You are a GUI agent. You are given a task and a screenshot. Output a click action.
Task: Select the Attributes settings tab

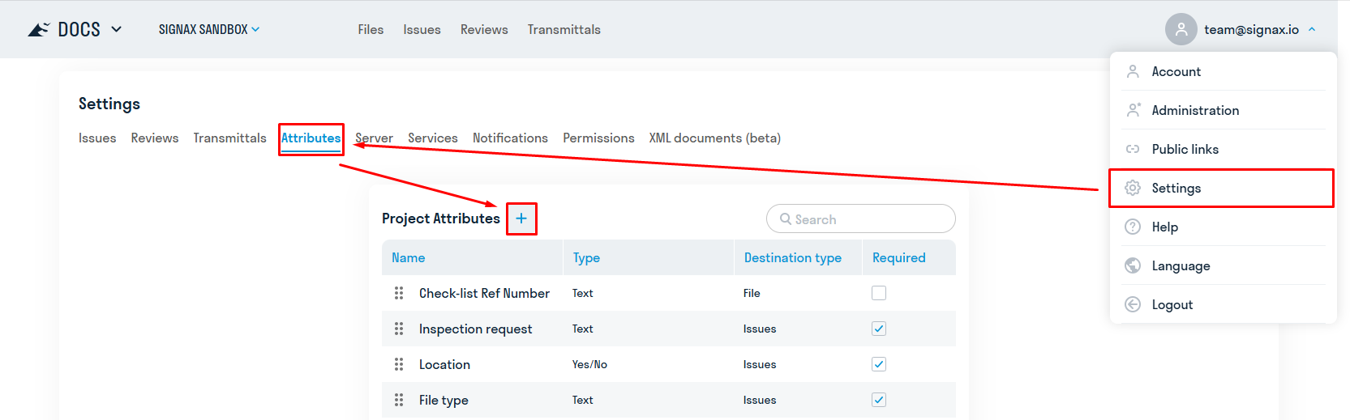311,138
